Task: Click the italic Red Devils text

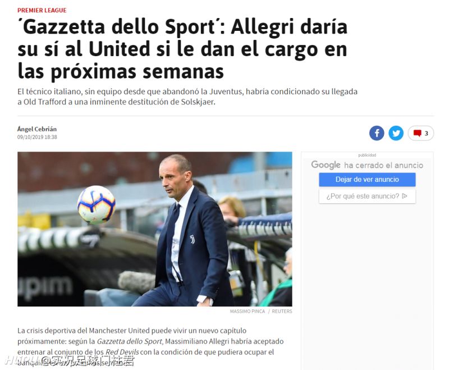Action: [122, 352]
